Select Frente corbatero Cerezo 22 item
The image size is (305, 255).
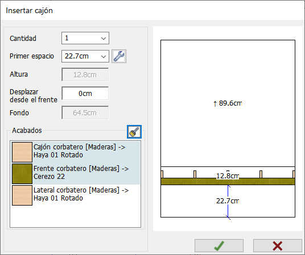76,174
